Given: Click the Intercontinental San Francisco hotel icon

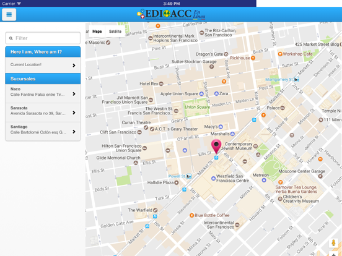Looking at the screenshot, I should coord(237,224).
